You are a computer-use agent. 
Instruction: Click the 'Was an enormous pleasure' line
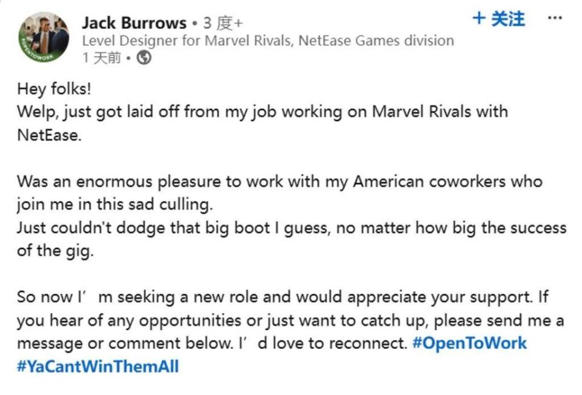tap(279, 181)
